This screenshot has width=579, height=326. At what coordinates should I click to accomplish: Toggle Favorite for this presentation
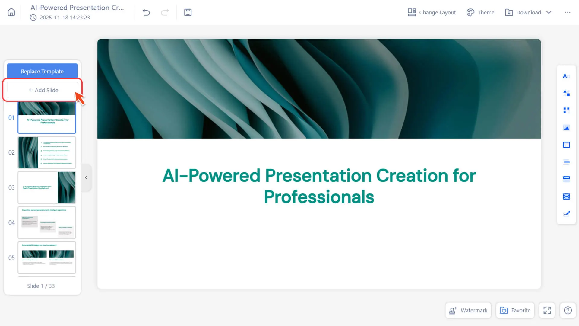click(515, 310)
